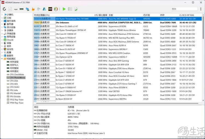Image resolution: width=205 pixels, height=139 pixels.
Task: Sort by CPU 核心频率 column header
Action: [x=100, y=15]
